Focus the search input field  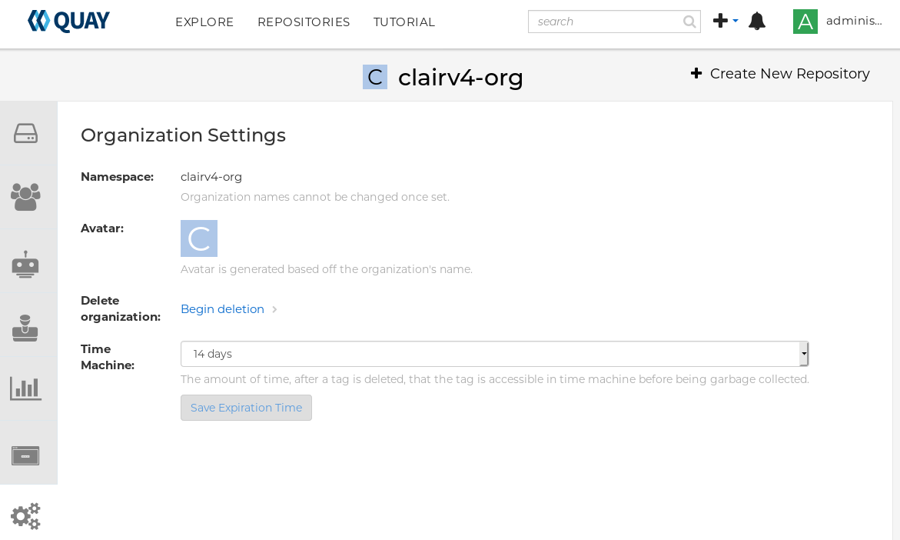coord(603,22)
